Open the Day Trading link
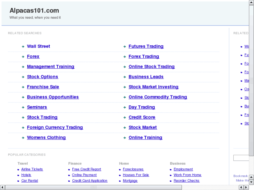The width and height of the screenshot is (254, 190). [142, 107]
